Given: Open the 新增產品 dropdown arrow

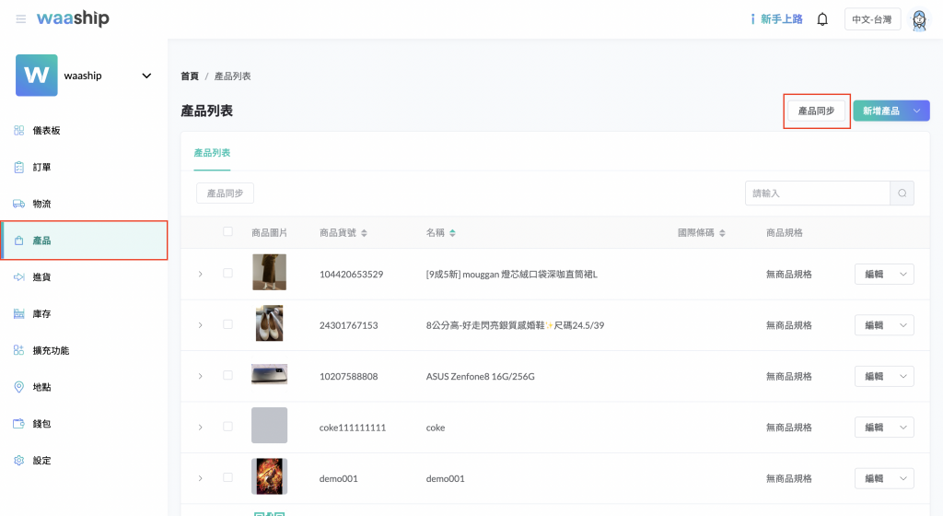Looking at the screenshot, I should [916, 111].
